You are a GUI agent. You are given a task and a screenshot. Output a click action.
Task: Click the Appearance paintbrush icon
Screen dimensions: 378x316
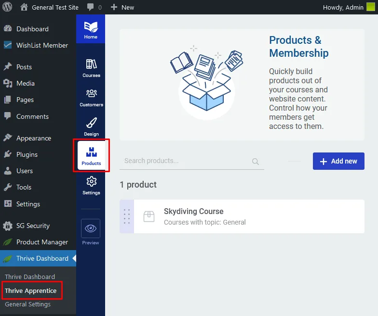(8, 138)
